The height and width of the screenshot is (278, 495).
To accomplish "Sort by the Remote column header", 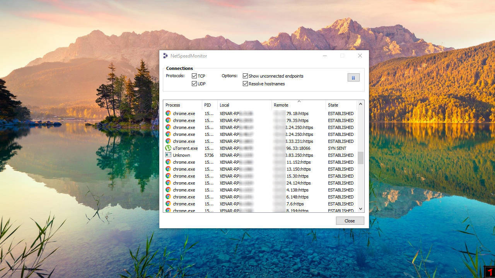I will point(299,105).
